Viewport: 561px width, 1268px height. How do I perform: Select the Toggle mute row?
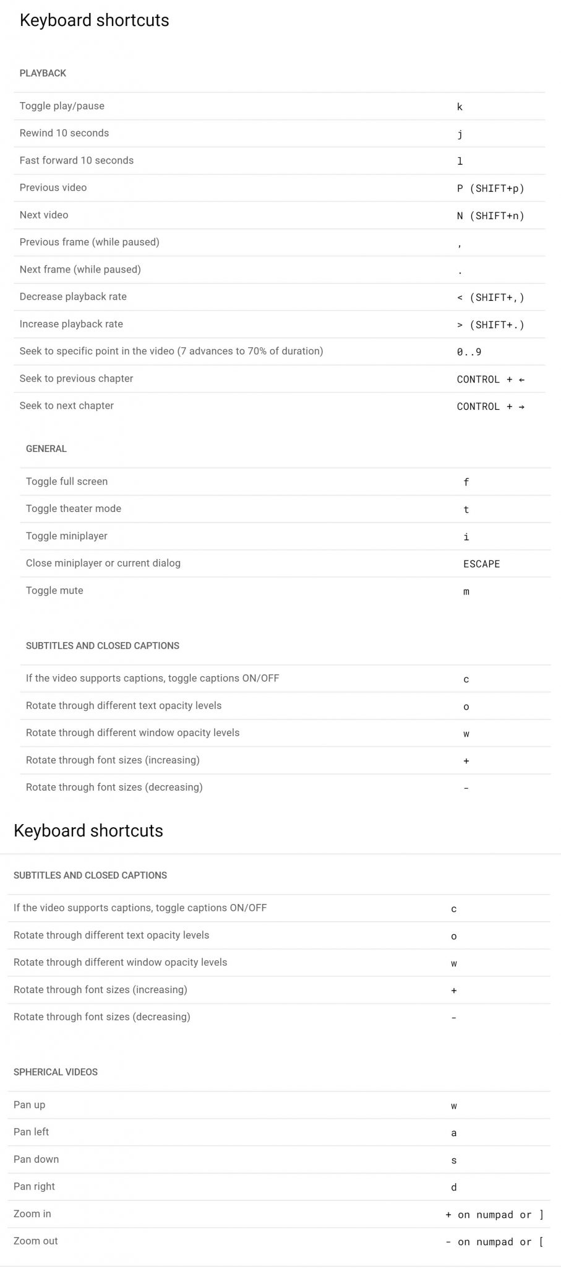click(x=54, y=591)
